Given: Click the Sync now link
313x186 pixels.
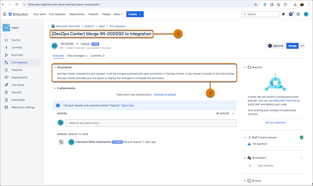Looking at the screenshot, I should click(128, 106).
